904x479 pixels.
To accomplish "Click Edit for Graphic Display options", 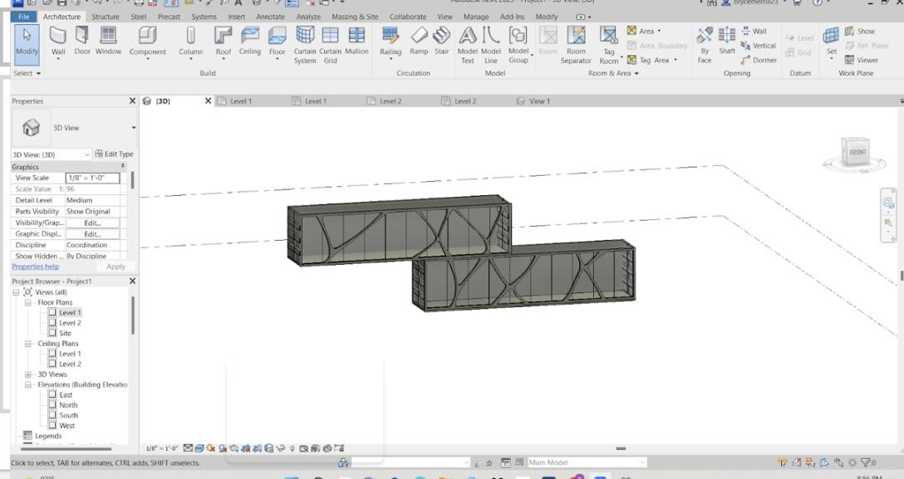I will click(x=92, y=234).
